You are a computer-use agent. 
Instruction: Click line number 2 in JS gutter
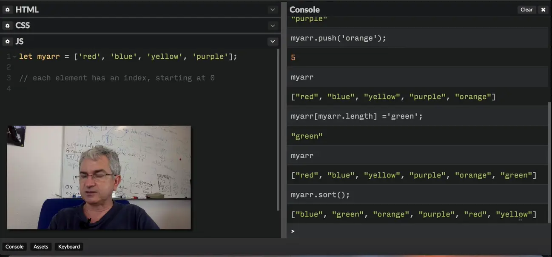pyautogui.click(x=9, y=67)
